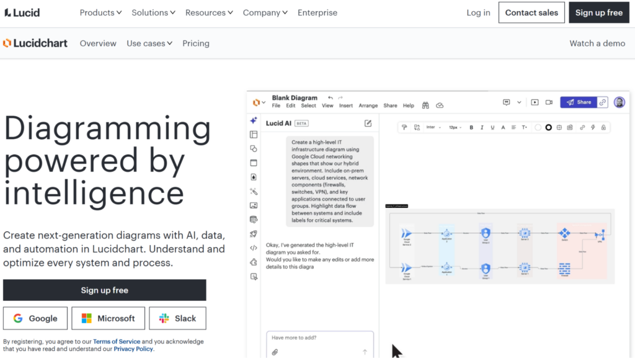Click the large Sign up free button under headline
Screen dimensions: 635x358
(104, 290)
